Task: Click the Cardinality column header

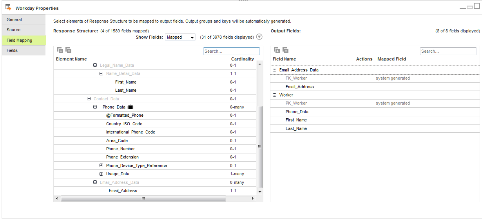Action: (x=242, y=59)
